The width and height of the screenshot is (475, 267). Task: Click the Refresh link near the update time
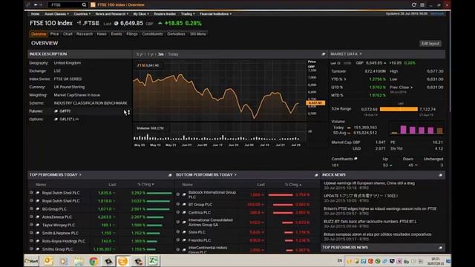pyautogui.click(x=437, y=13)
